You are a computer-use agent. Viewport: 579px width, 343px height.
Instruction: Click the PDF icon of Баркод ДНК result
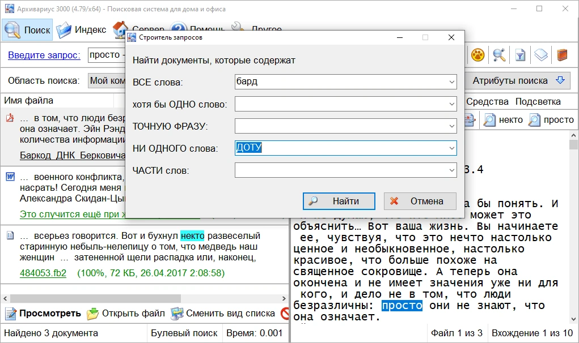click(10, 118)
